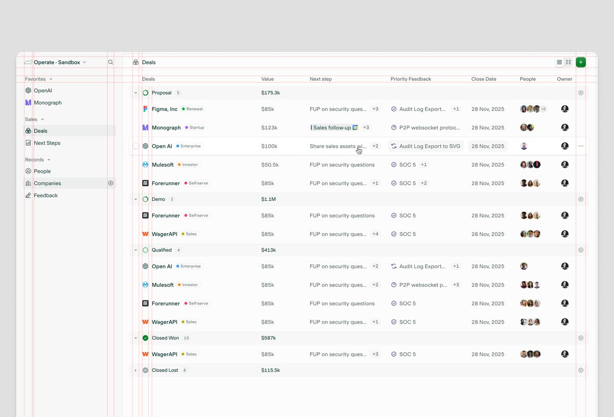Viewport: 614px width, 417px height.
Task: Collapse the Closed Won group
Action: point(136,338)
